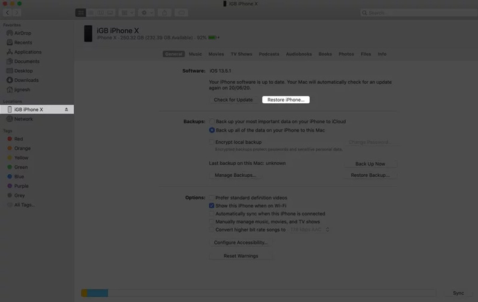Switch to list view in toolbar

pos(90,13)
